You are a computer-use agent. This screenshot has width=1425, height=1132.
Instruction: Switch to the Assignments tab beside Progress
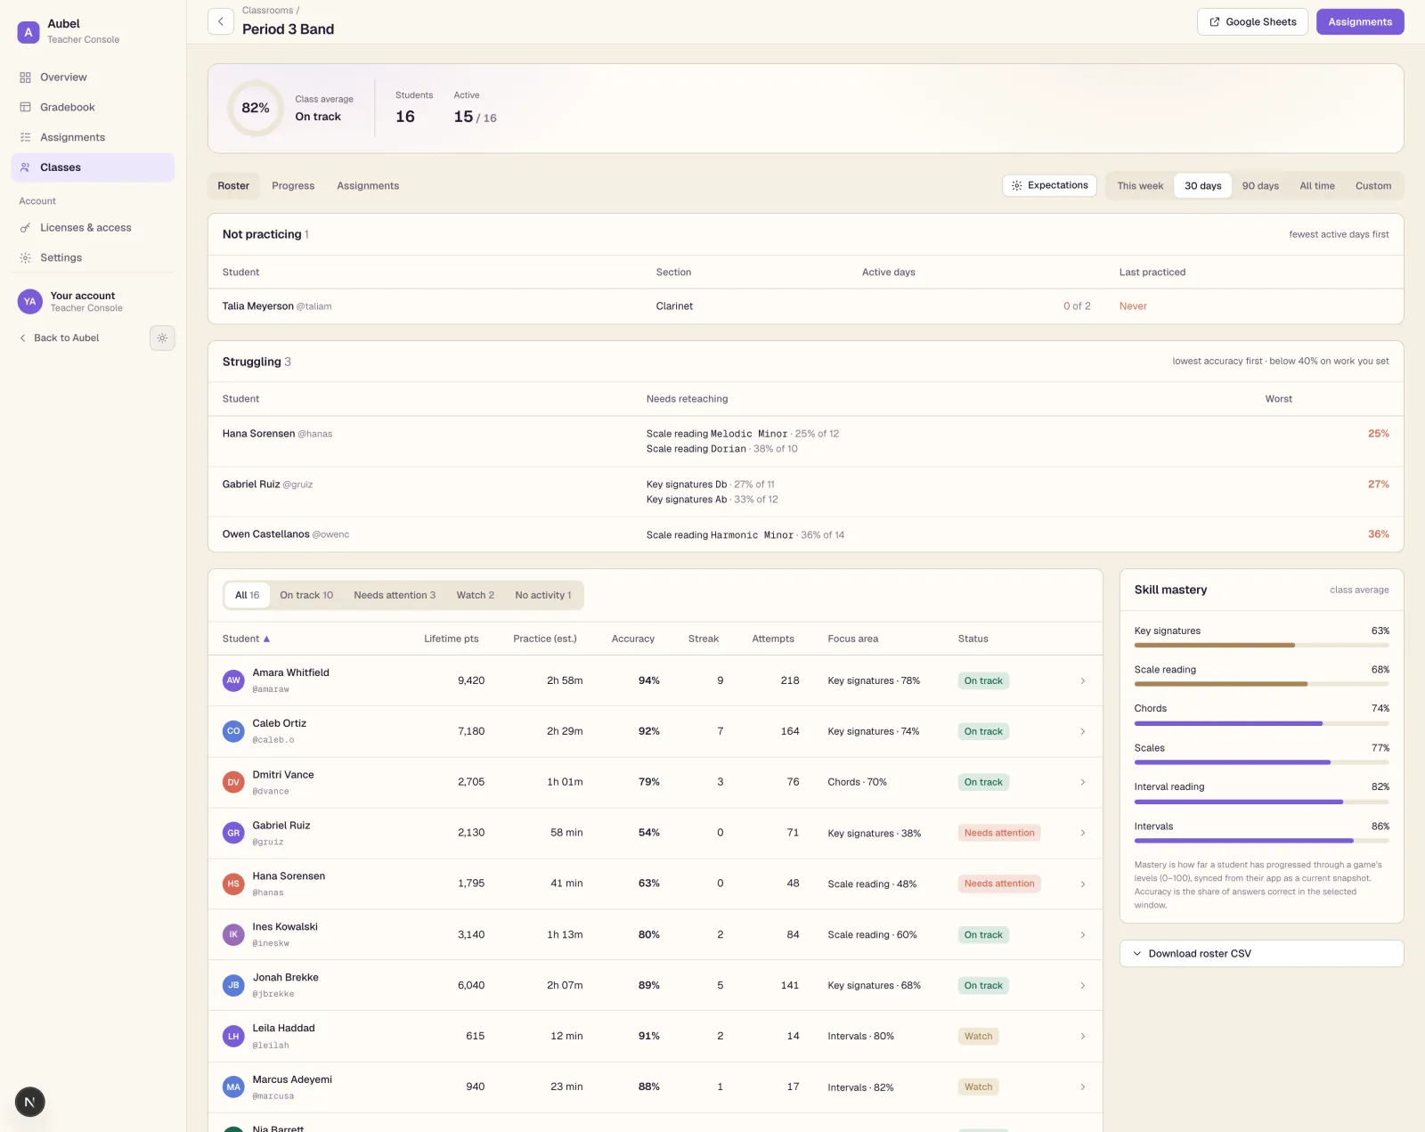coord(368,186)
